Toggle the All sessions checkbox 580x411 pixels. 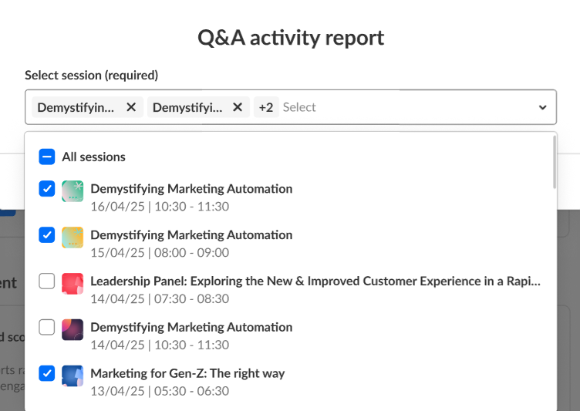pyautogui.click(x=47, y=157)
